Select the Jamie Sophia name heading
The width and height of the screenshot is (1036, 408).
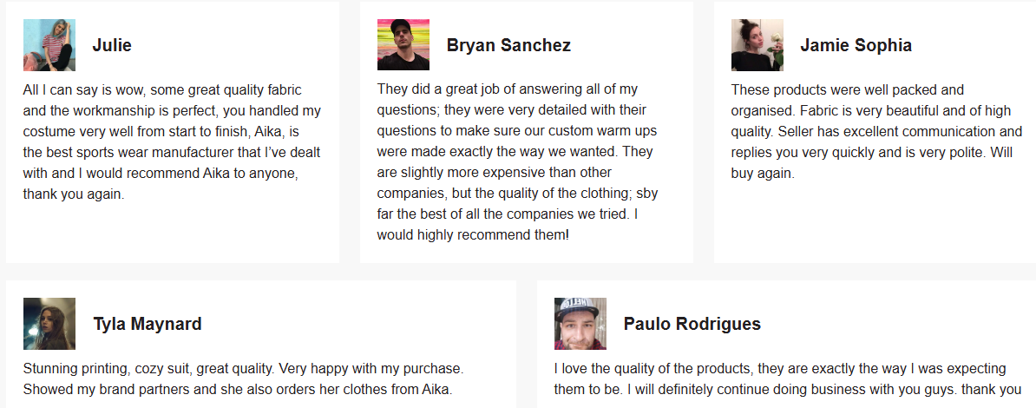tap(856, 45)
